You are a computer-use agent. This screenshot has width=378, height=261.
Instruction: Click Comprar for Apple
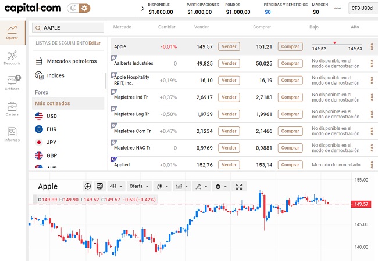point(290,46)
